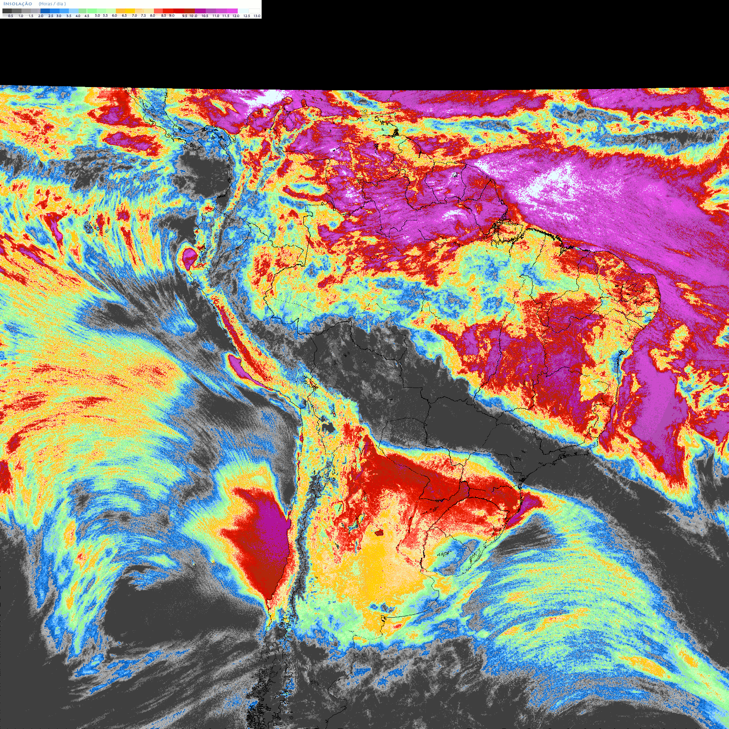Click the '7.0' legend value

(134, 15)
